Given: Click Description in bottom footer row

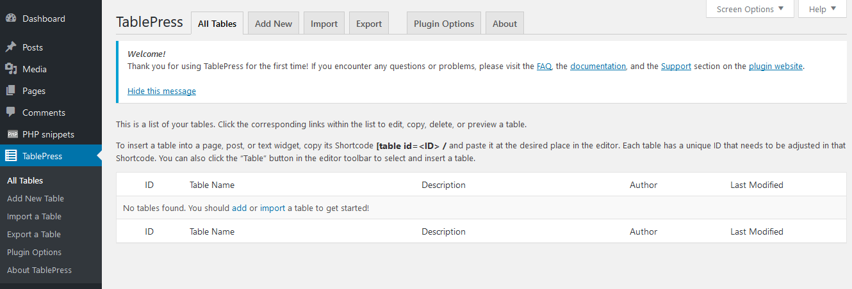Looking at the screenshot, I should [x=443, y=231].
